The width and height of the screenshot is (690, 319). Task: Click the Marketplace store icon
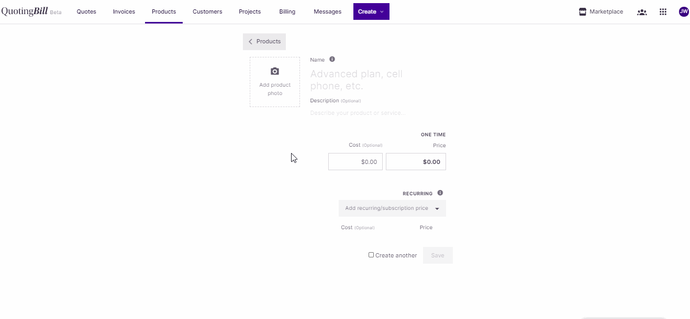[x=582, y=11]
